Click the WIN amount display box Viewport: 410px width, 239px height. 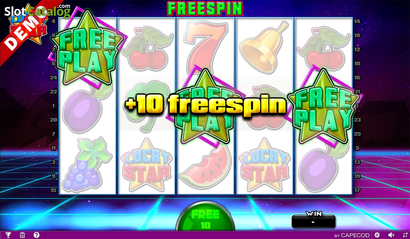[x=314, y=221]
